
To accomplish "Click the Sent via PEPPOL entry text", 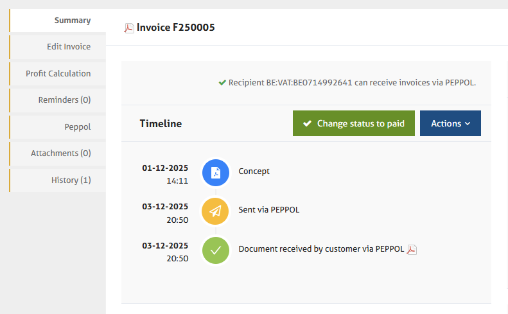I will tap(268, 210).
